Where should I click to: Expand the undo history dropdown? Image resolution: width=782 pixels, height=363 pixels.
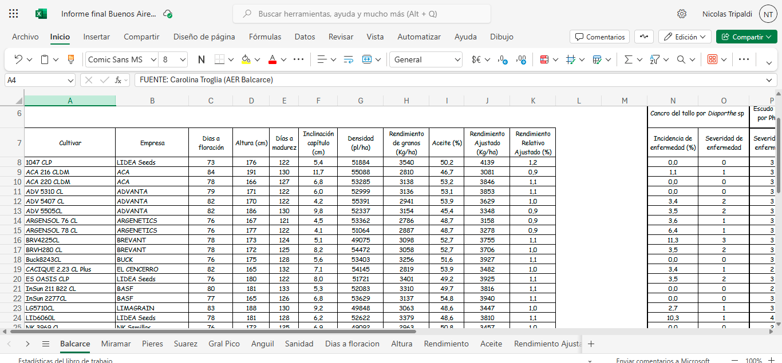pyautogui.click(x=30, y=59)
